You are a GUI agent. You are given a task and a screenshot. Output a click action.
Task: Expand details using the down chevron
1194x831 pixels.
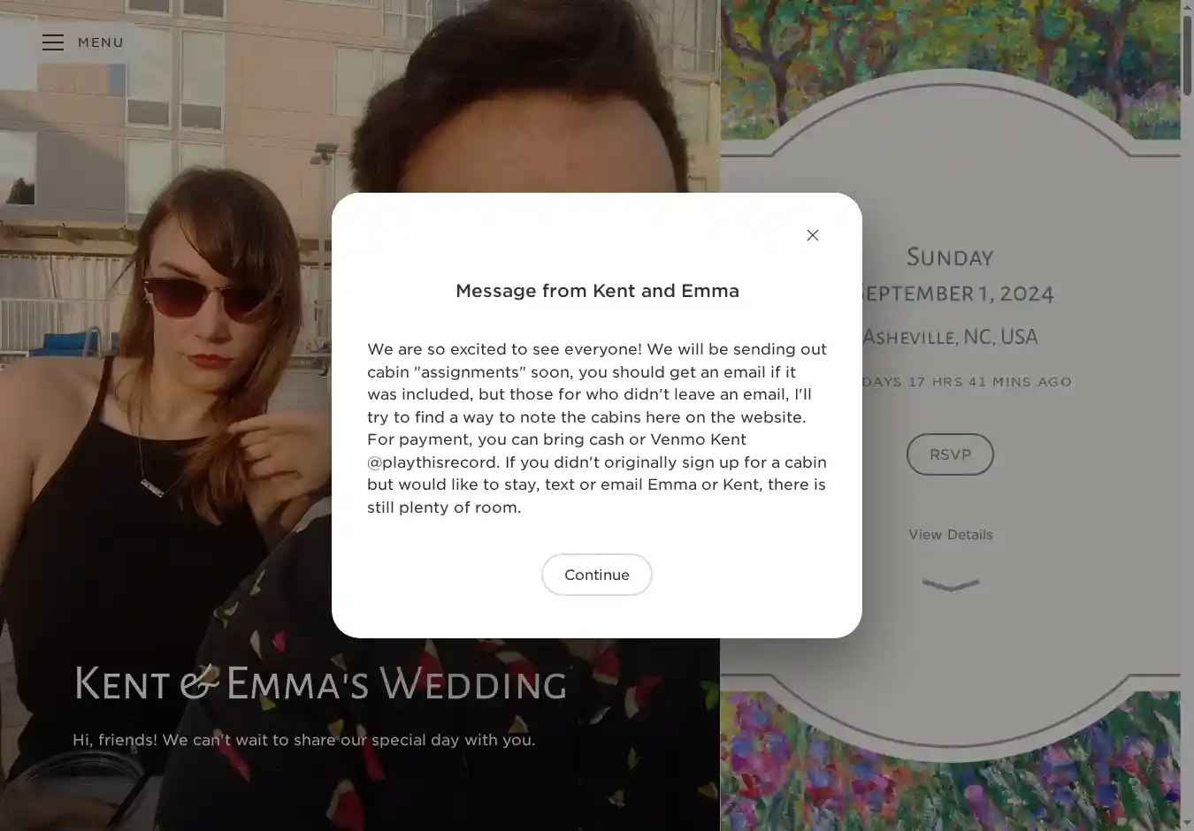(x=950, y=584)
